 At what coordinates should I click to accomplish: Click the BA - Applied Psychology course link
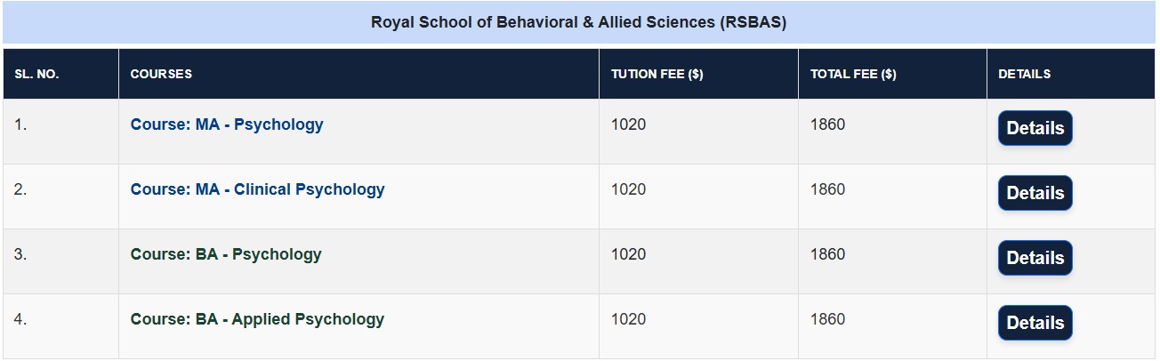257,319
